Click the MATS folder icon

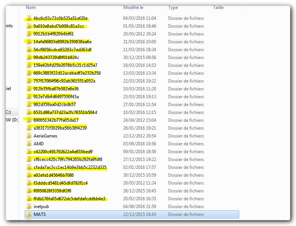click(x=29, y=214)
